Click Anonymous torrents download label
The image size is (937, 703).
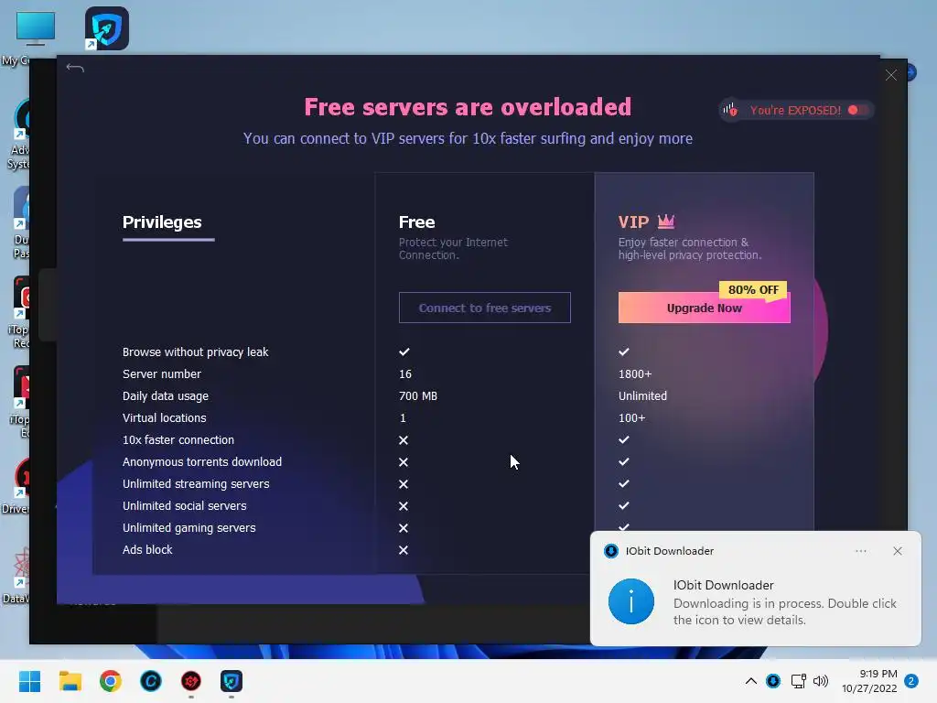tap(202, 462)
